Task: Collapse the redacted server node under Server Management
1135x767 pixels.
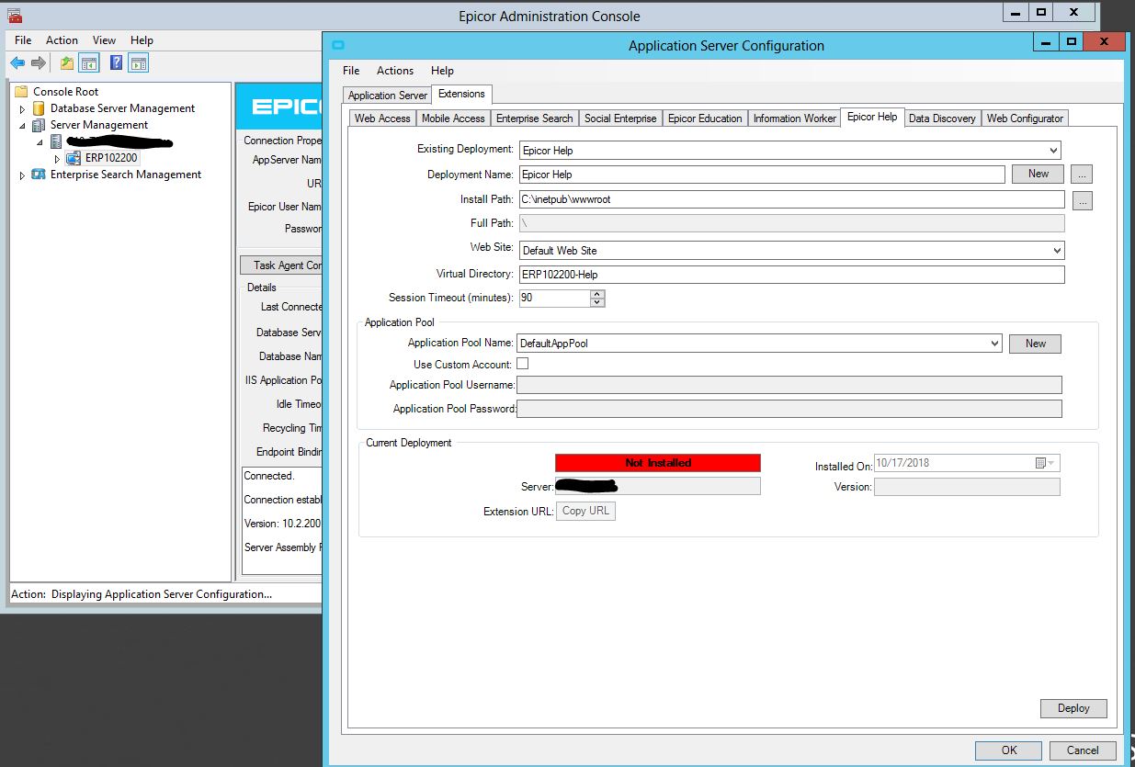Action: pyautogui.click(x=40, y=142)
